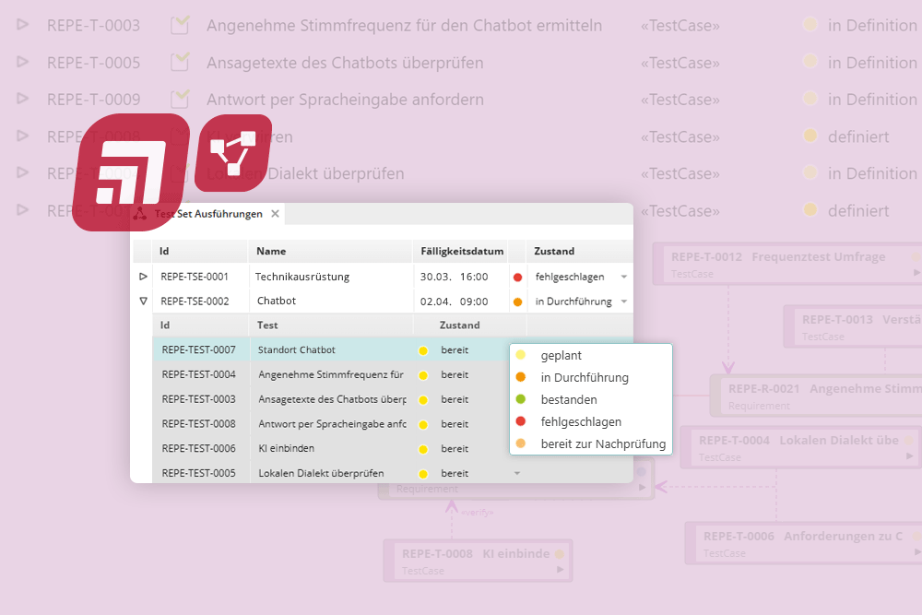Click the green dot next to bestanden in the list
This screenshot has height=615, width=922.
pyautogui.click(x=523, y=399)
